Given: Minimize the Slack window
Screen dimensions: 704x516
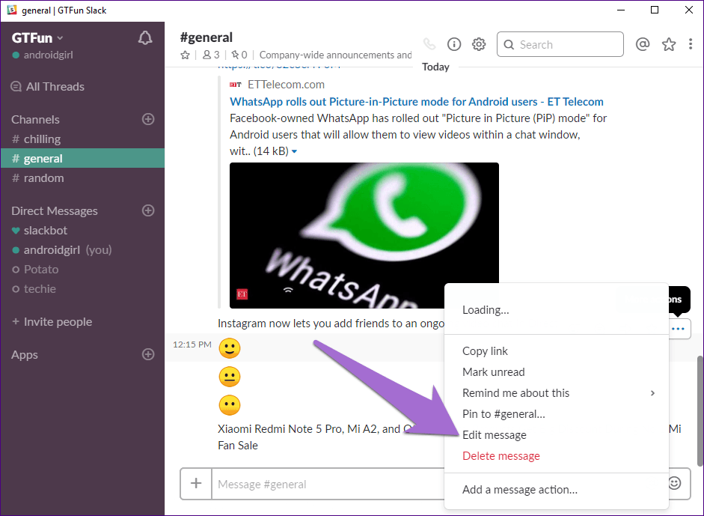Looking at the screenshot, I should point(621,10).
